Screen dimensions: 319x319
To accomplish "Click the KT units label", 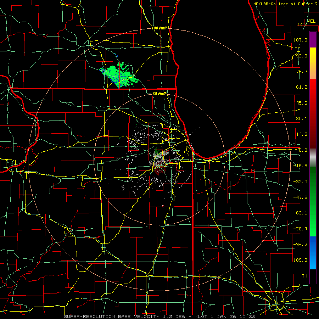I will coord(302,24).
